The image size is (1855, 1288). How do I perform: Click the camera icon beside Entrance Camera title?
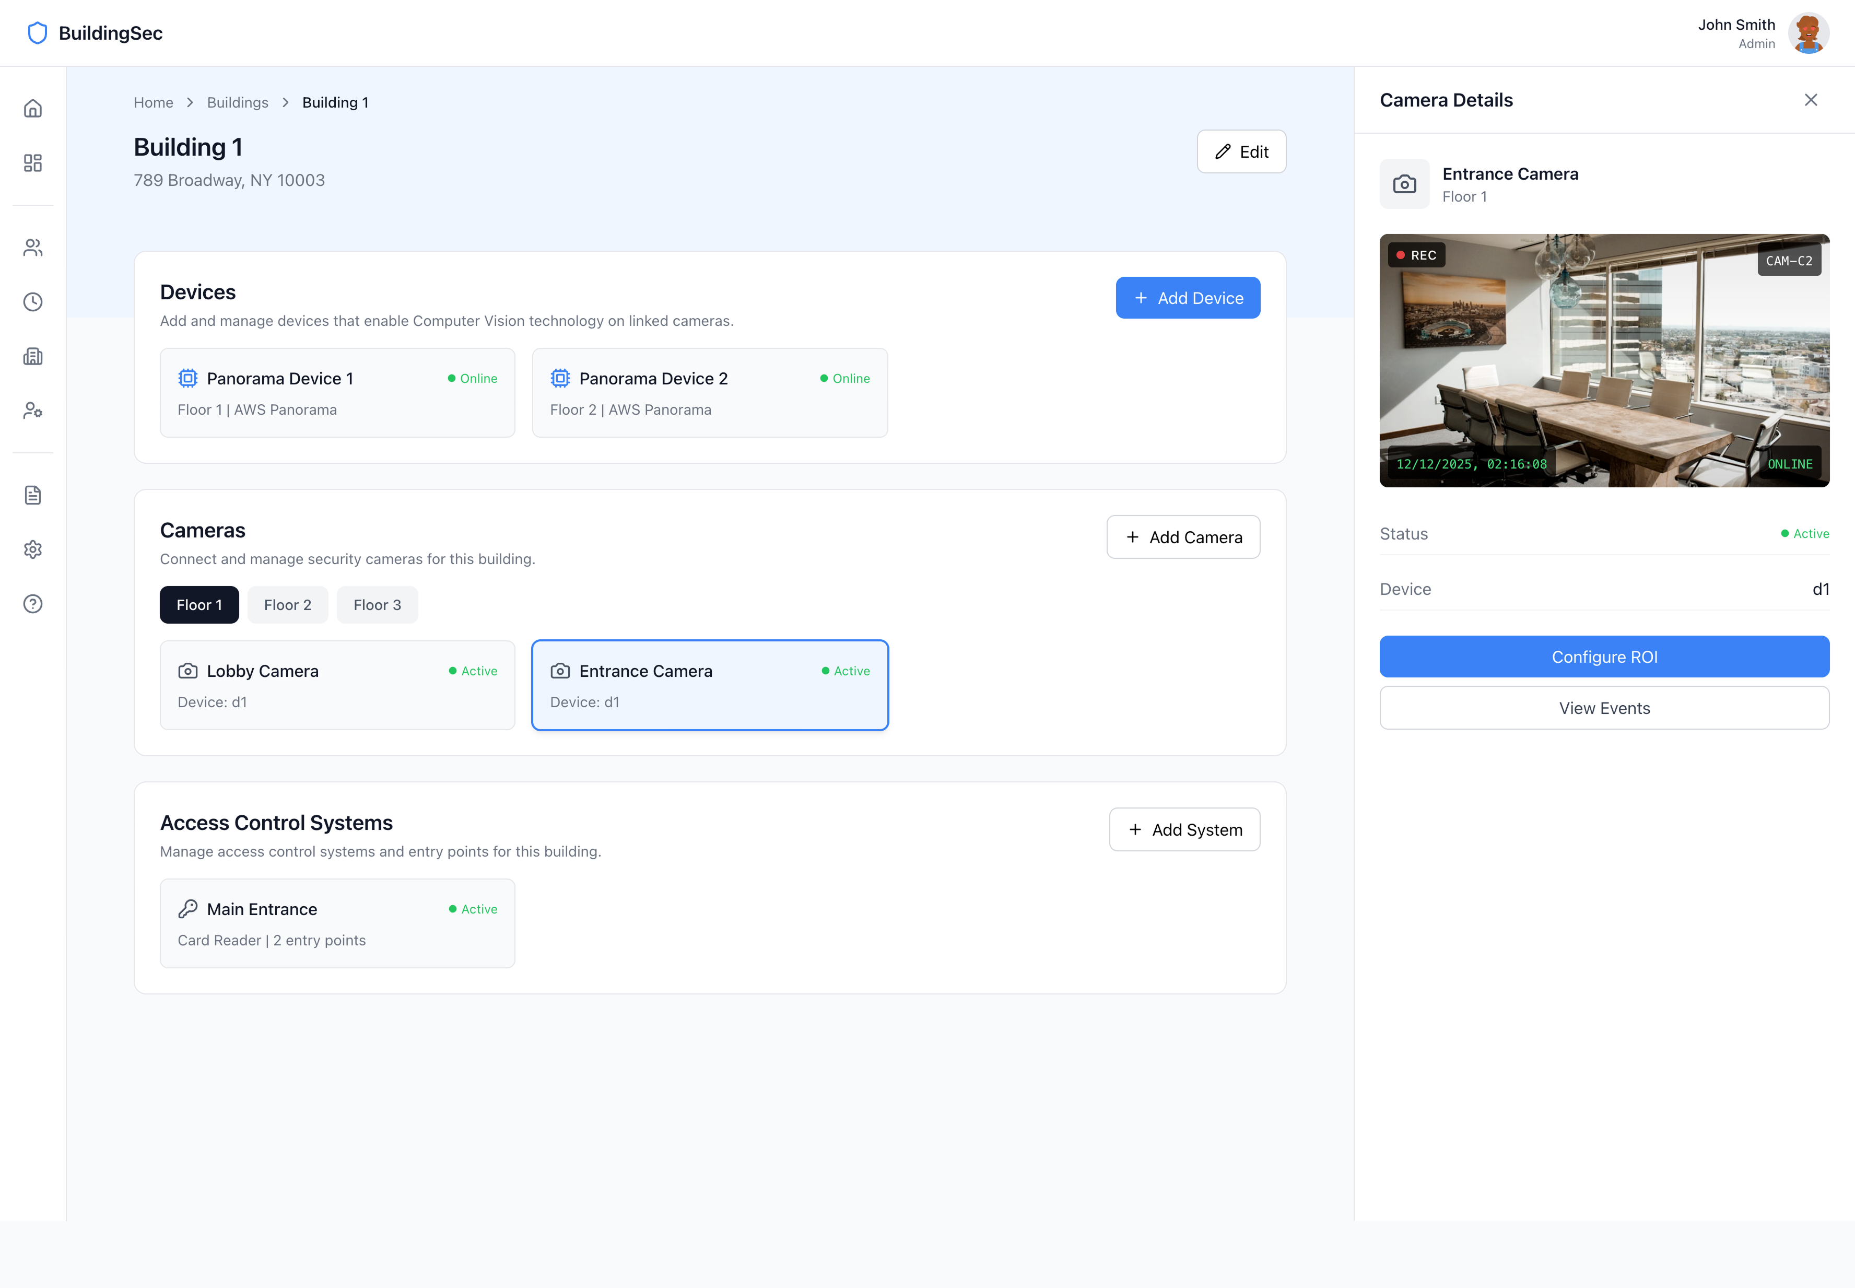pos(1404,184)
